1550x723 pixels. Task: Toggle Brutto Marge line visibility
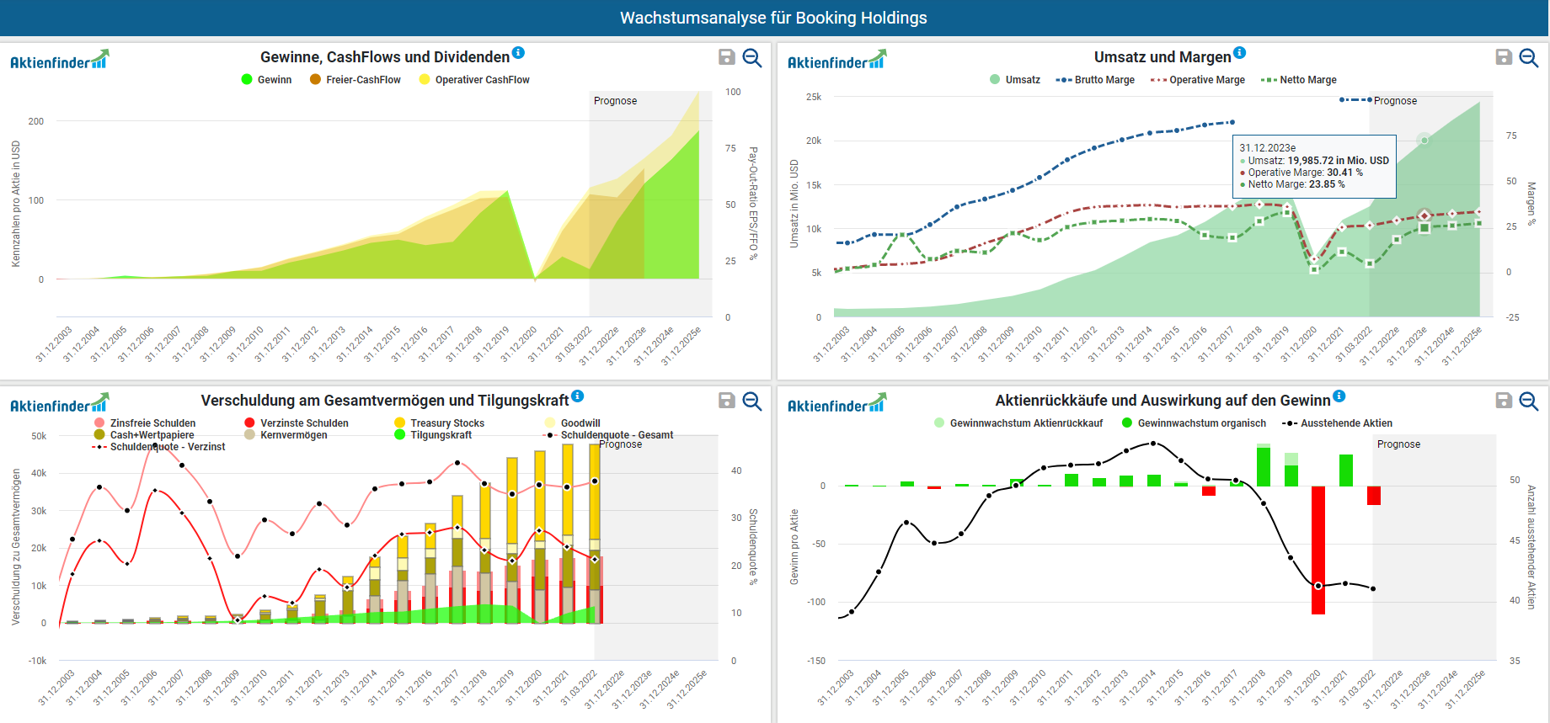coord(1095,80)
